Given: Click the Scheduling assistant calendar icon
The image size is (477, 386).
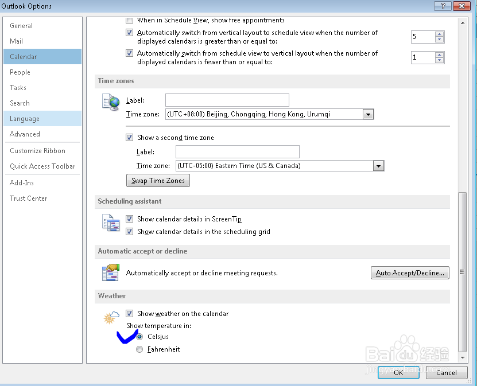Looking at the screenshot, I should click(111, 223).
